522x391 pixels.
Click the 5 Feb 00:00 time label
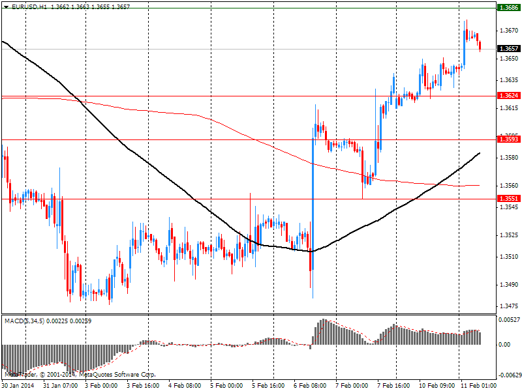click(x=226, y=386)
